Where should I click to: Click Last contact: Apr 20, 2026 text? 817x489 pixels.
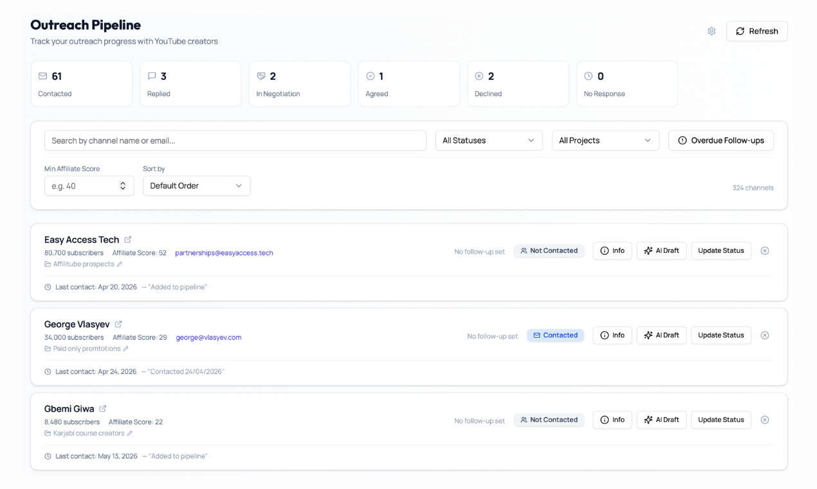pyautogui.click(x=96, y=287)
